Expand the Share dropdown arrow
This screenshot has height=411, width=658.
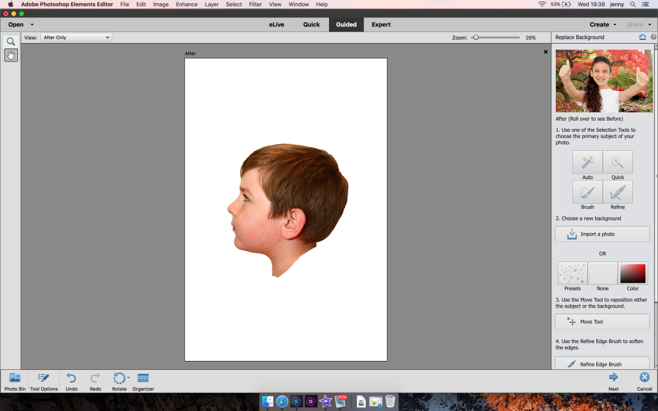[650, 25]
